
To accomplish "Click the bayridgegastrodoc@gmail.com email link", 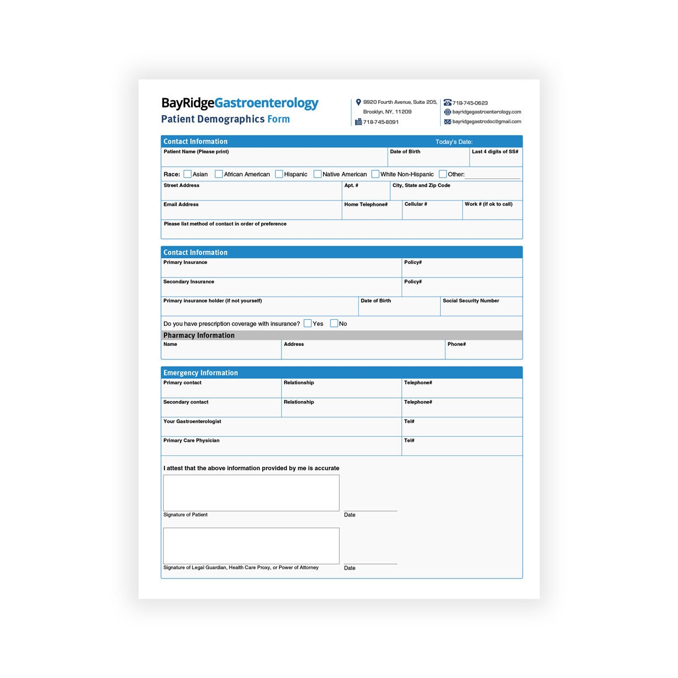I will (x=486, y=121).
